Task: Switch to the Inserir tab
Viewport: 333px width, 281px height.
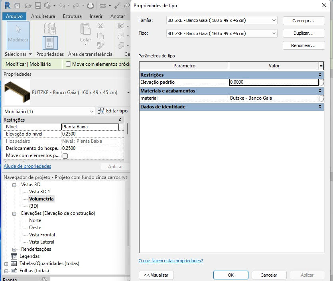Action: (x=96, y=16)
